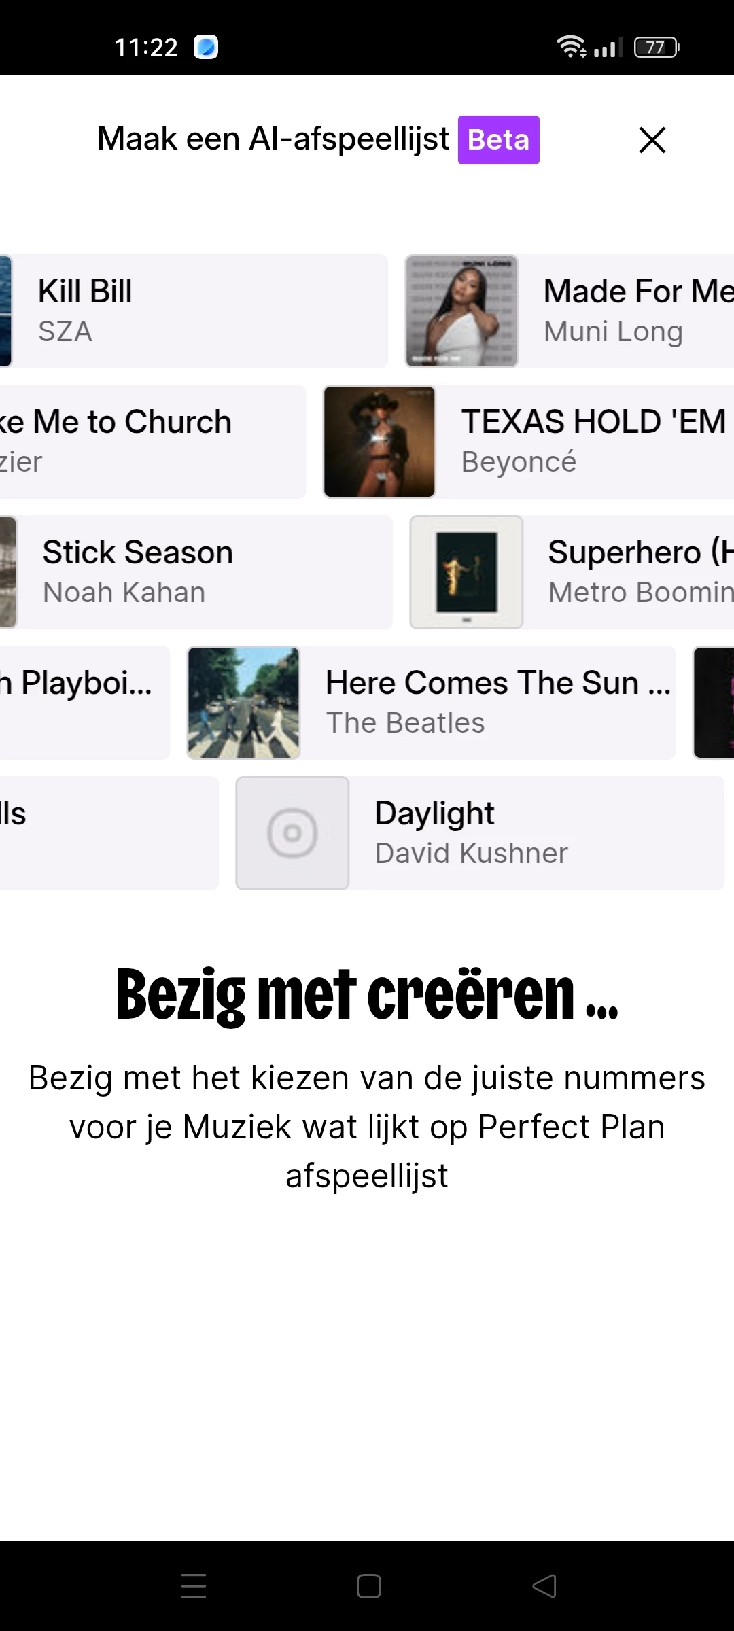Viewport: 734px width, 1631px height.
Task: Select Daylight by David Kushner
Action: pos(480,833)
